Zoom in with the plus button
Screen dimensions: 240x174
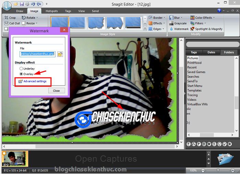tap(232, 170)
